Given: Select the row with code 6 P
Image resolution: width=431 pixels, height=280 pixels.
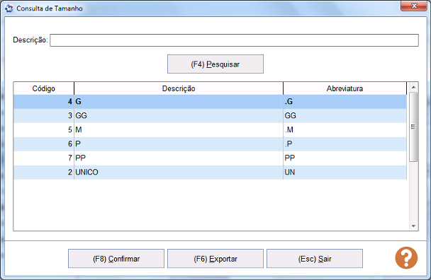Looking at the screenshot, I should pyautogui.click(x=210, y=144).
